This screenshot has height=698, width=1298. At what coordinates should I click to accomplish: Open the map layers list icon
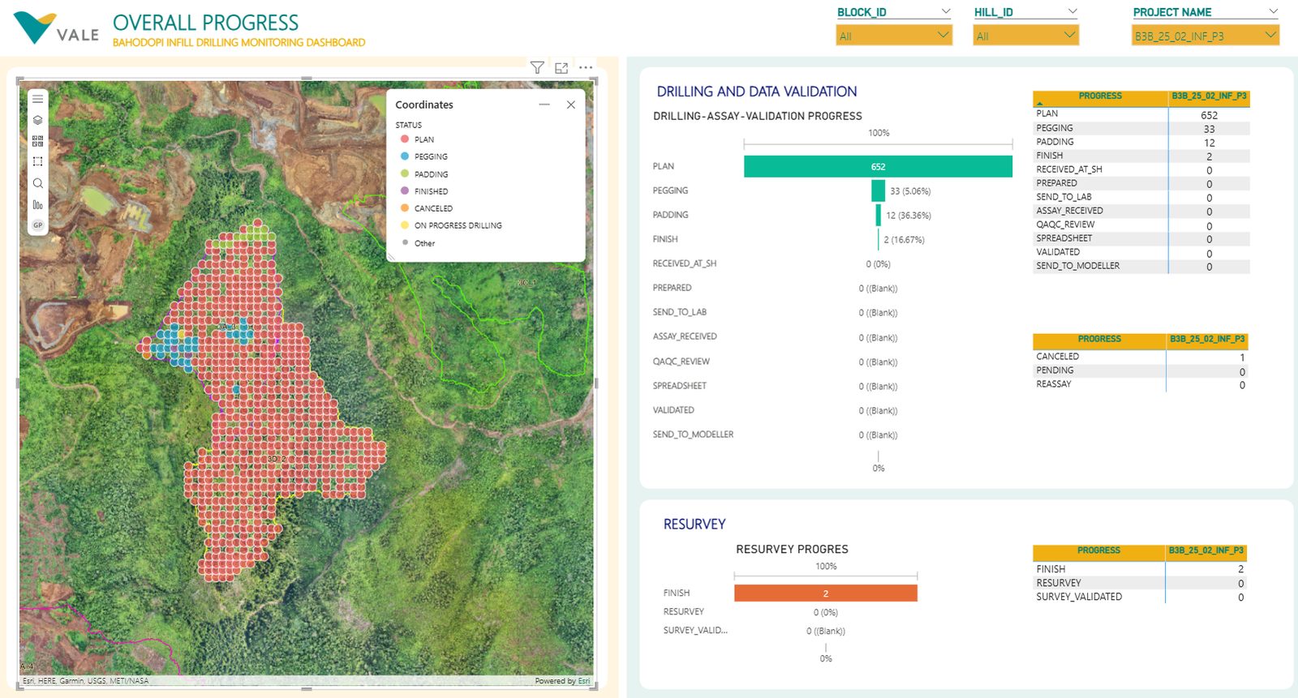tap(37, 120)
